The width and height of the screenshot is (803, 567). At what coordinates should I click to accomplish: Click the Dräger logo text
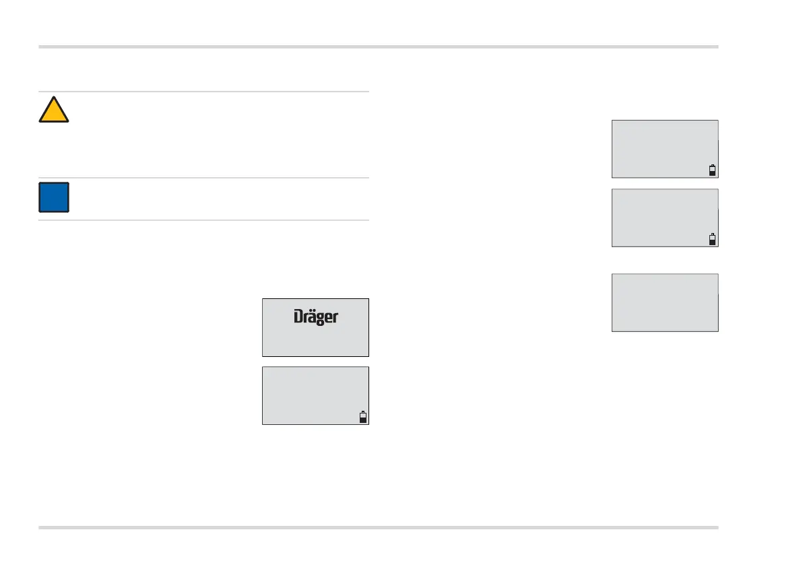tap(316, 317)
